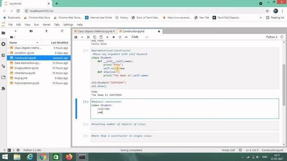Open the View menu
287x161 pixels.
coord(27,25)
